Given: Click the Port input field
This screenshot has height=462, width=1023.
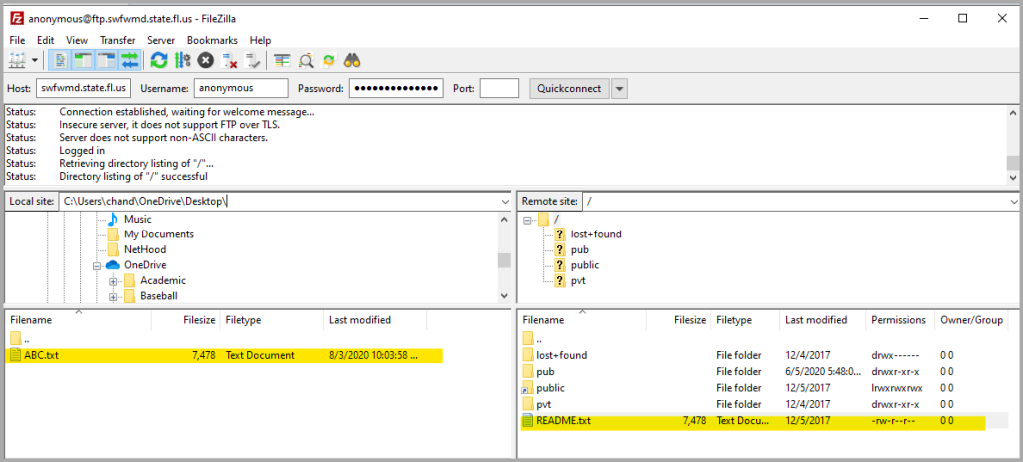Looking at the screenshot, I should [499, 88].
